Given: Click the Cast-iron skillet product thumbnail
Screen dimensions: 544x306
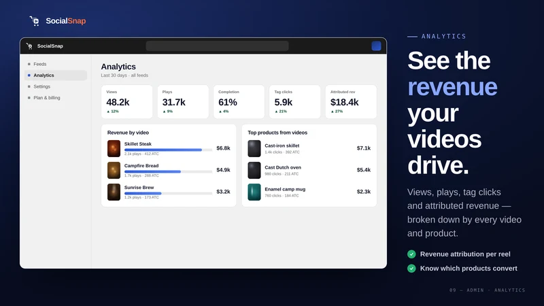Looking at the screenshot, I should coord(254,148).
